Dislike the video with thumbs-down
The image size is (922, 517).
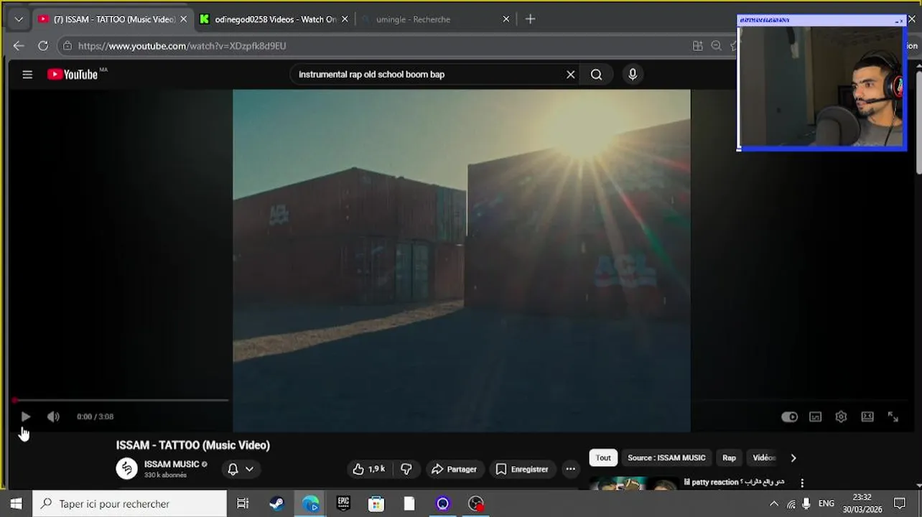(406, 469)
